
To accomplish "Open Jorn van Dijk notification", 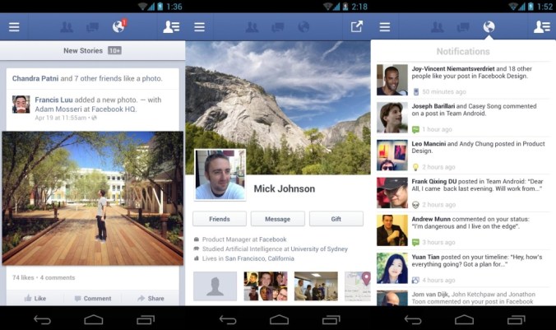I will point(463,297).
